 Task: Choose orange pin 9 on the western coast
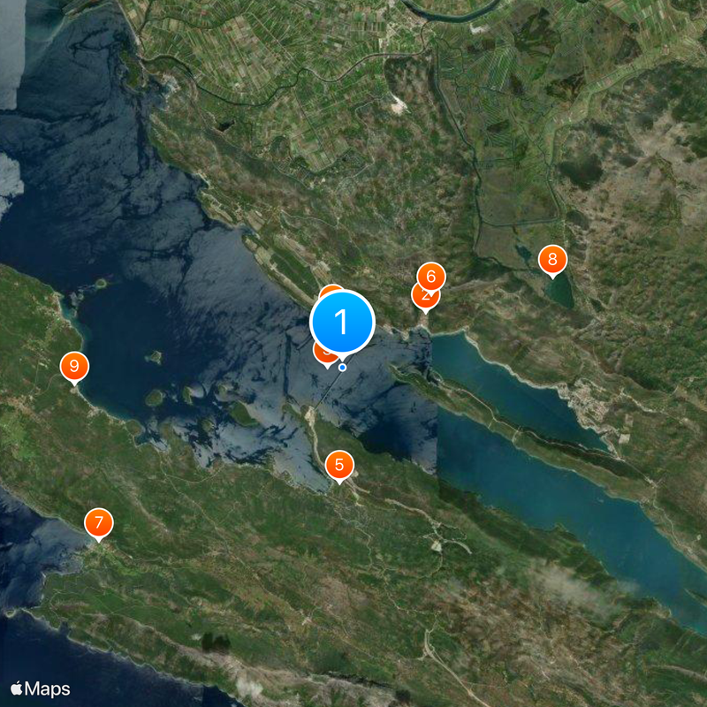point(74,366)
